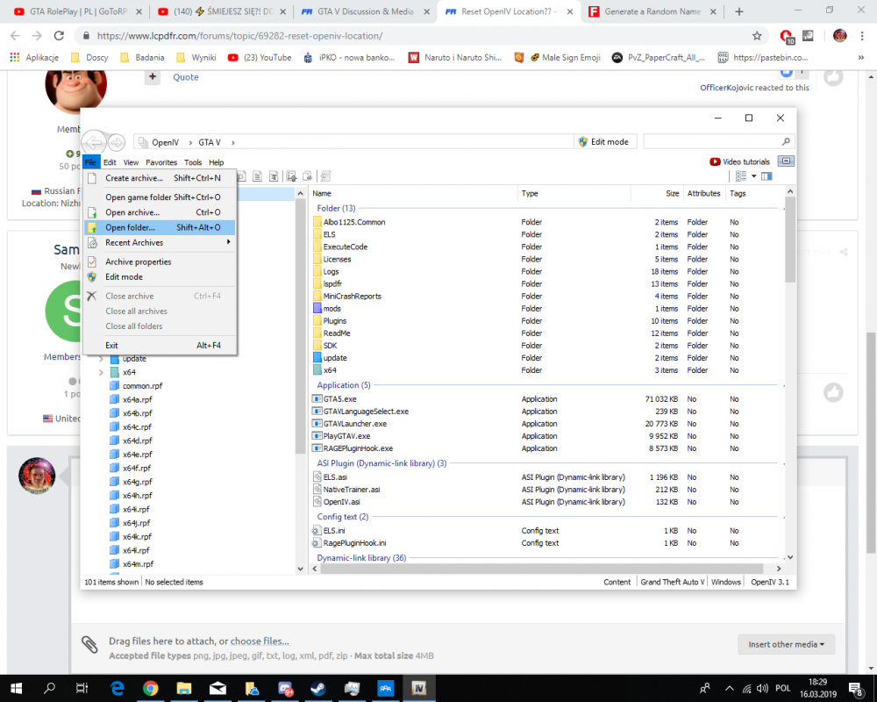Click the taskbar volume icon

coord(762,689)
